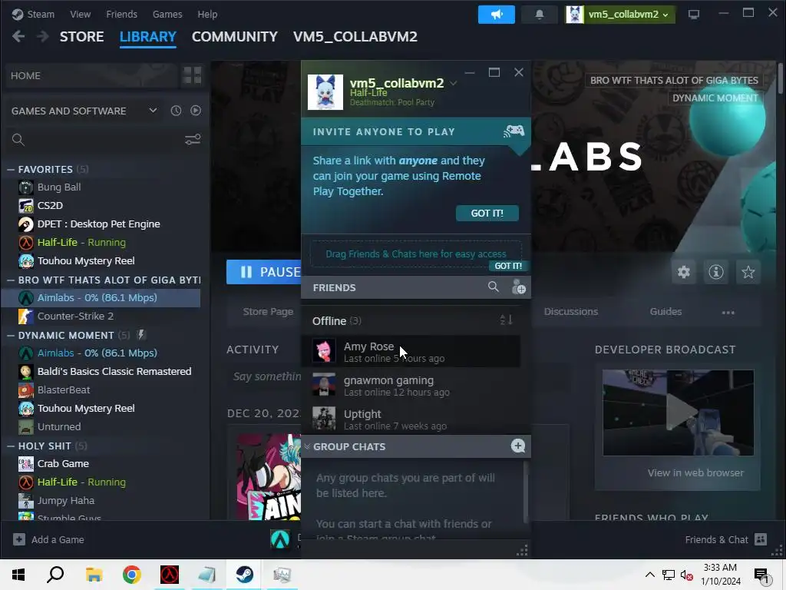Viewport: 786px width, 590px height.
Task: Play the developer broadcast video thumbnail
Action: click(x=679, y=413)
